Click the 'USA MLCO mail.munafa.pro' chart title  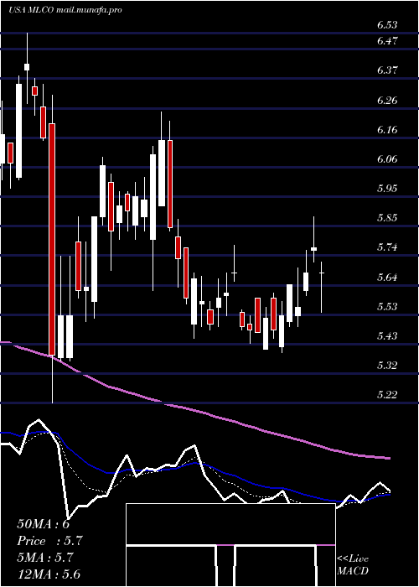click(x=65, y=10)
